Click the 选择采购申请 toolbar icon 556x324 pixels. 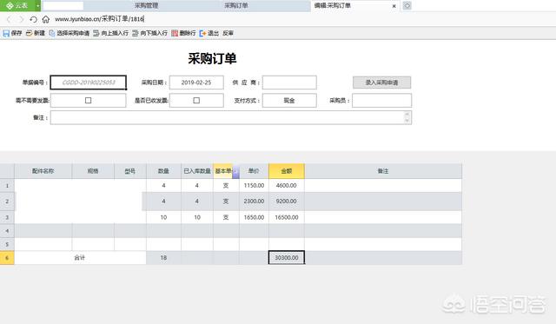click(52, 33)
